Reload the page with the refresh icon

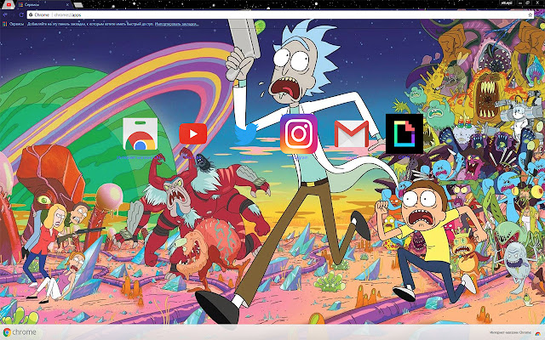point(21,15)
